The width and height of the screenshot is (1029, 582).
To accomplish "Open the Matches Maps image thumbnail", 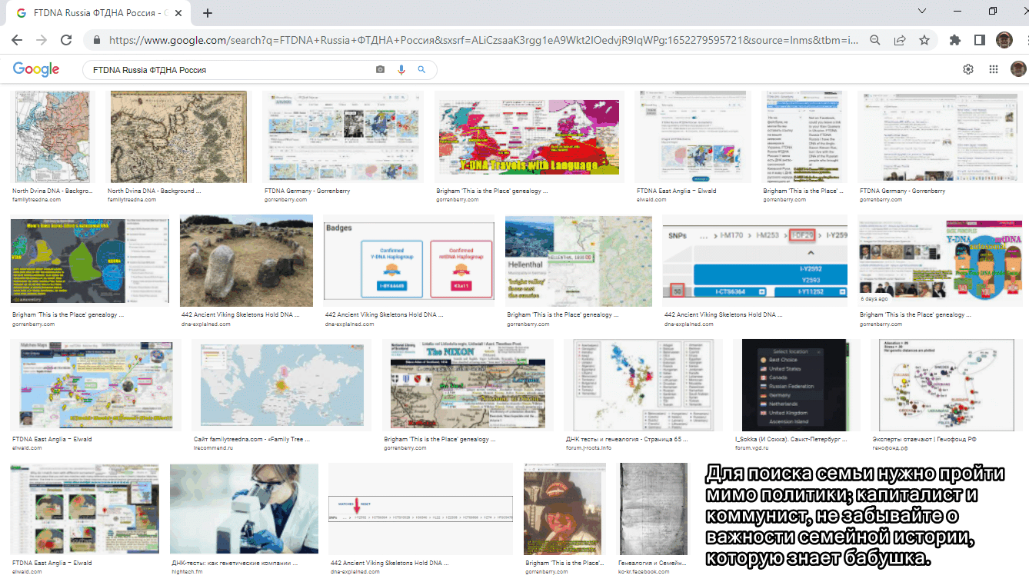I will pos(96,385).
